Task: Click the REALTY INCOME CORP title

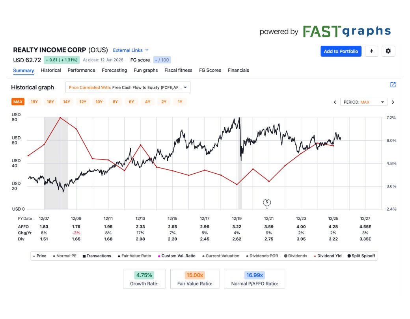Action: click(x=50, y=50)
